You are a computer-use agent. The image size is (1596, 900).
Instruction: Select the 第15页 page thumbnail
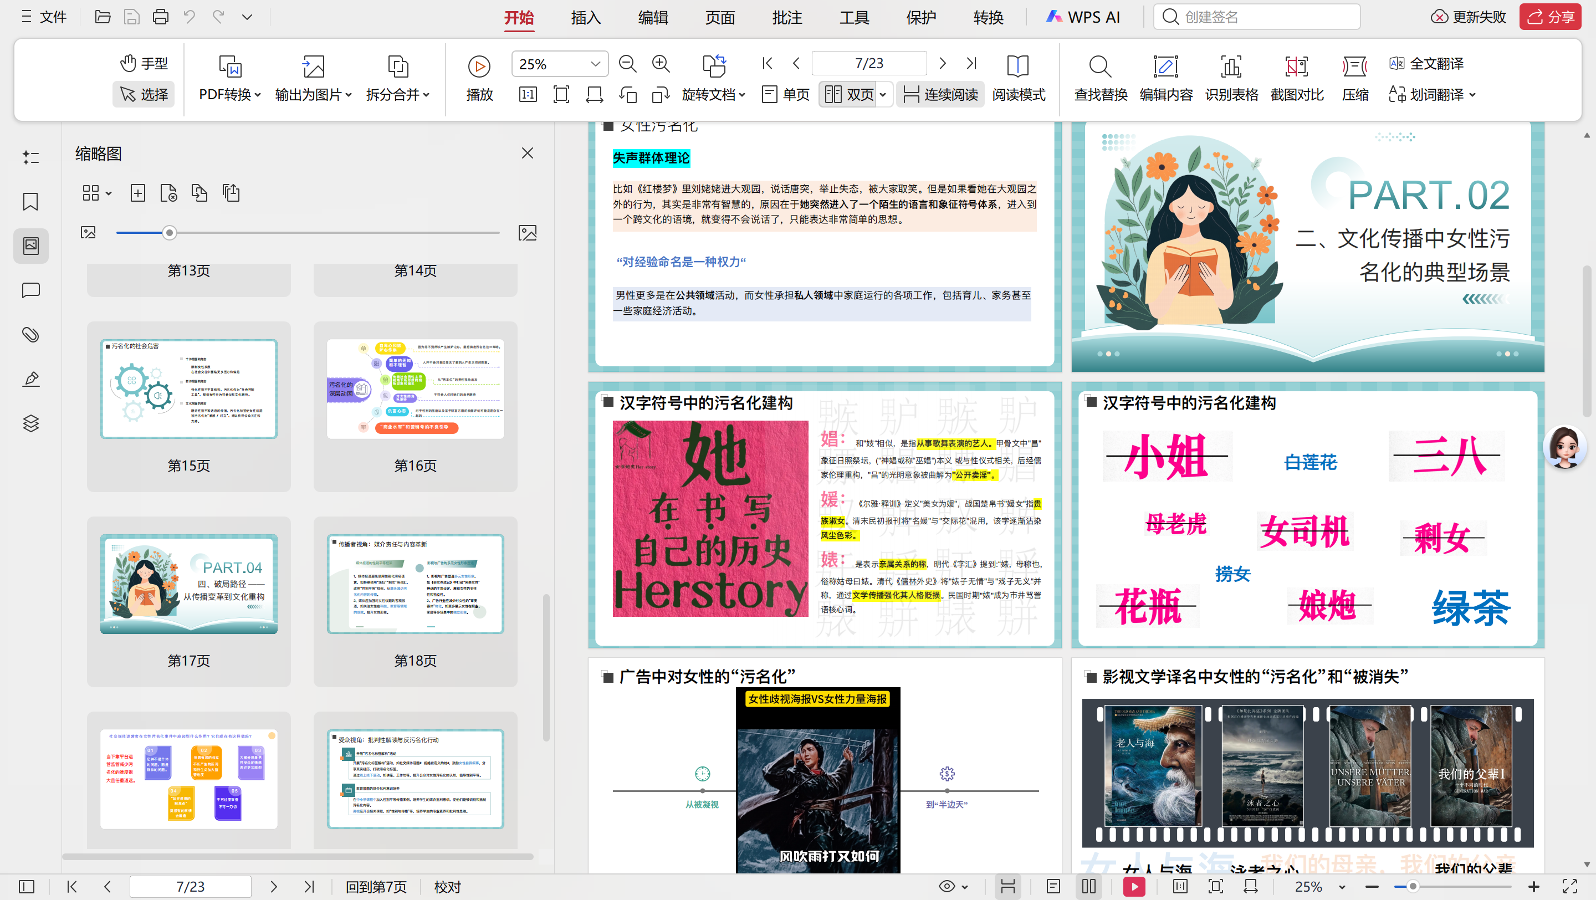pos(188,388)
